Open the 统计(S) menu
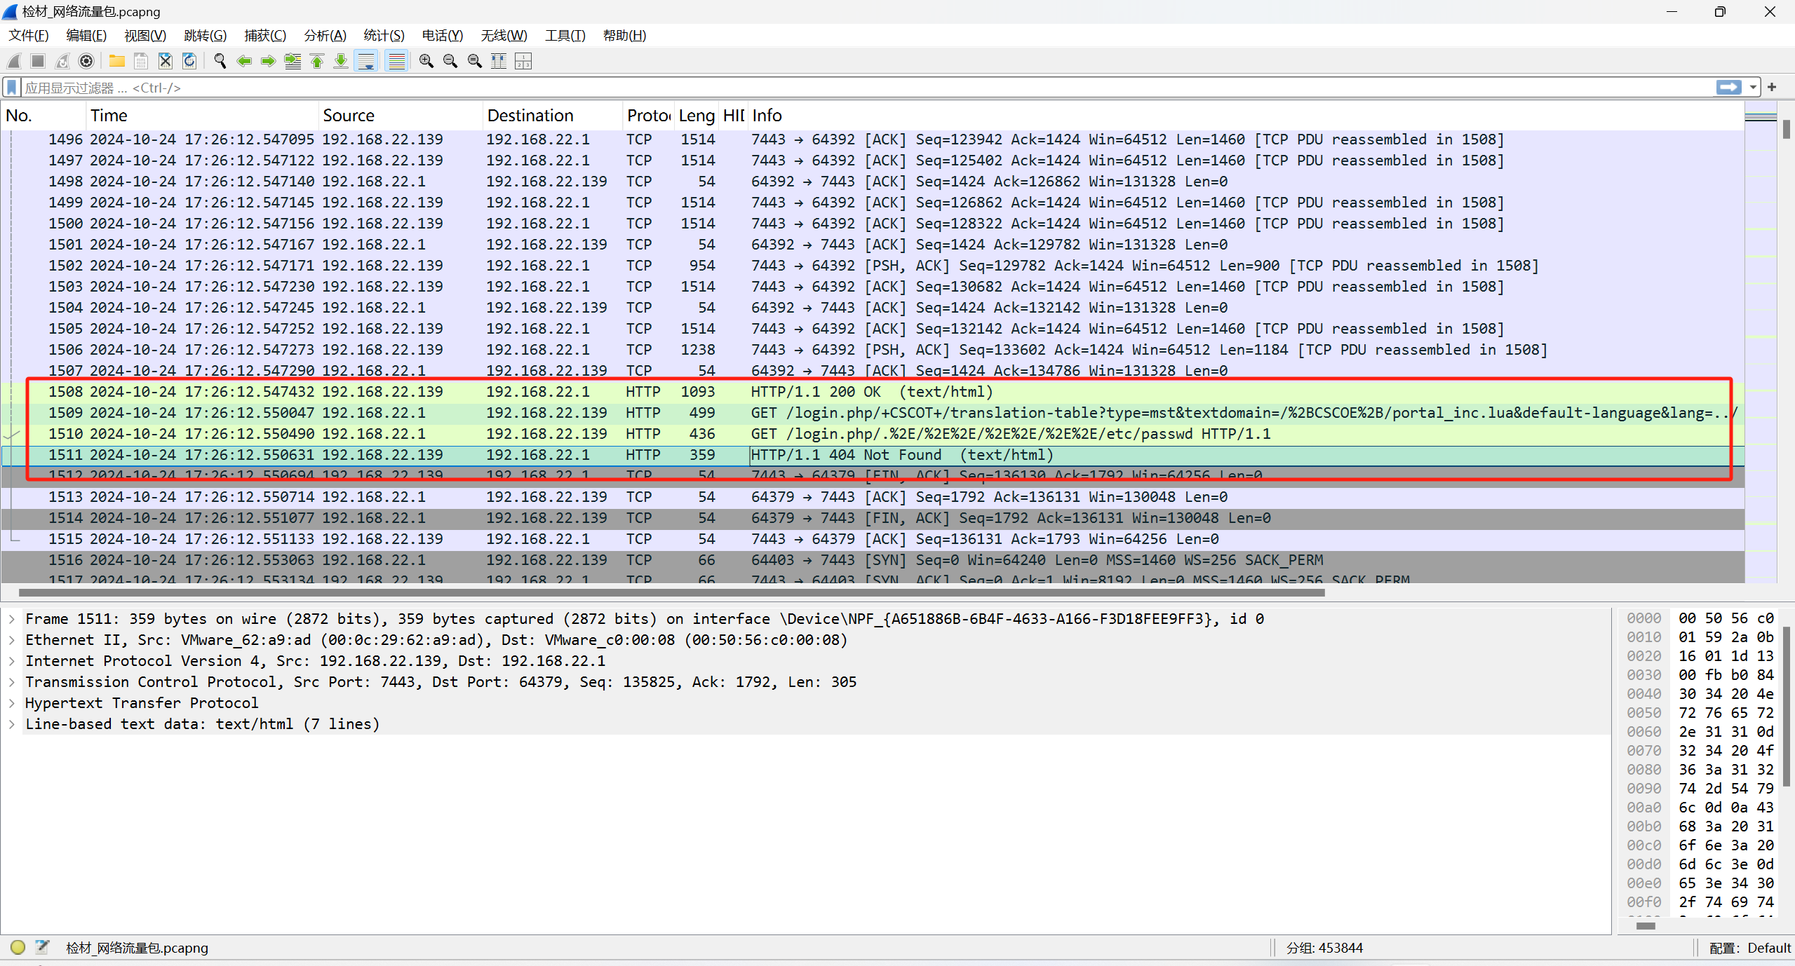The image size is (1795, 966). (x=384, y=36)
